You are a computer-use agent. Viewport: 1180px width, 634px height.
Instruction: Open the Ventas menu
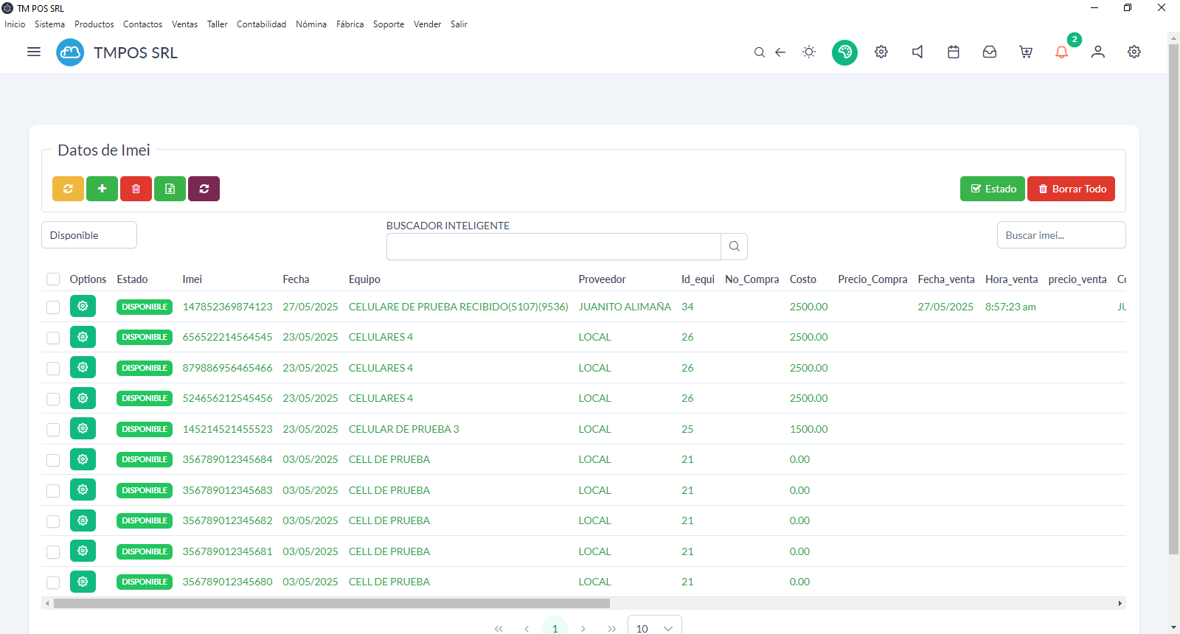(x=184, y=24)
